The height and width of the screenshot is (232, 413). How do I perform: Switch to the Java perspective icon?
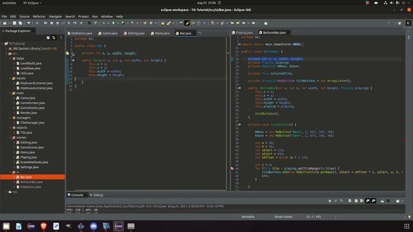tap(408, 23)
